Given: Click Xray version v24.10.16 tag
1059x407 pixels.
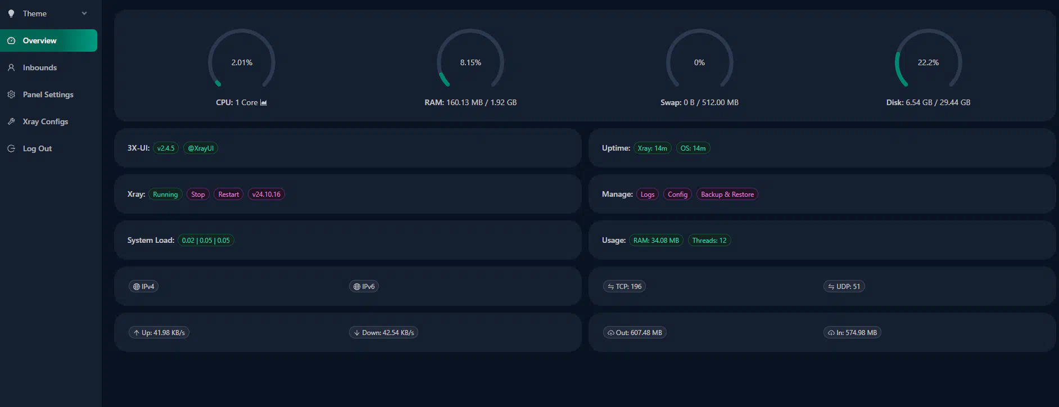Looking at the screenshot, I should click(266, 194).
